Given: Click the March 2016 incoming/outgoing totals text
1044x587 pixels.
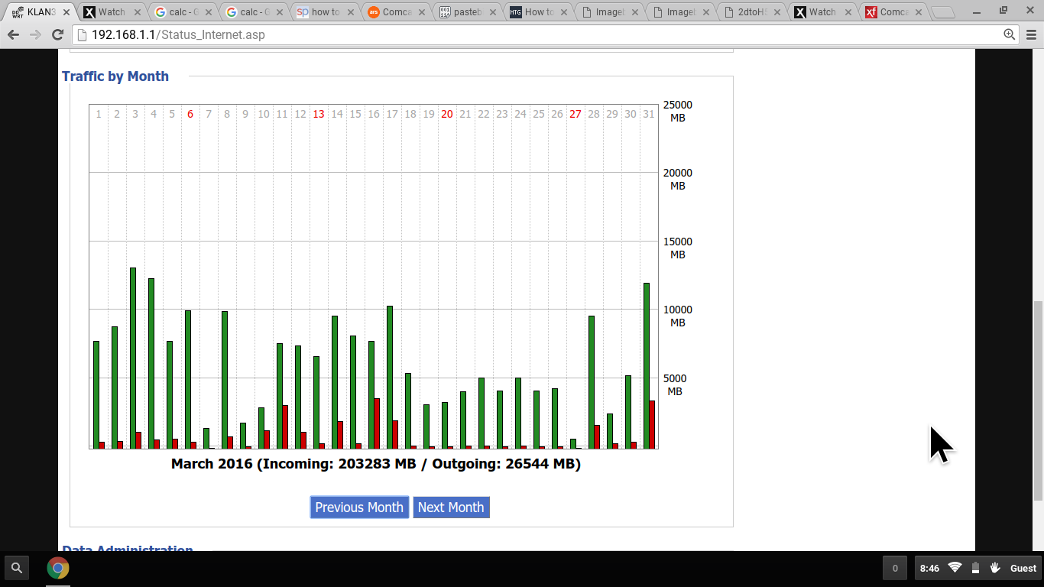Looking at the screenshot, I should point(376,464).
